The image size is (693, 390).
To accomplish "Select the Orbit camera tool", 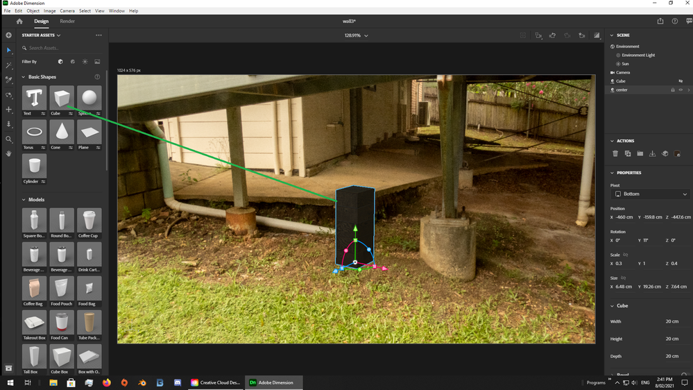I will 8,95.
